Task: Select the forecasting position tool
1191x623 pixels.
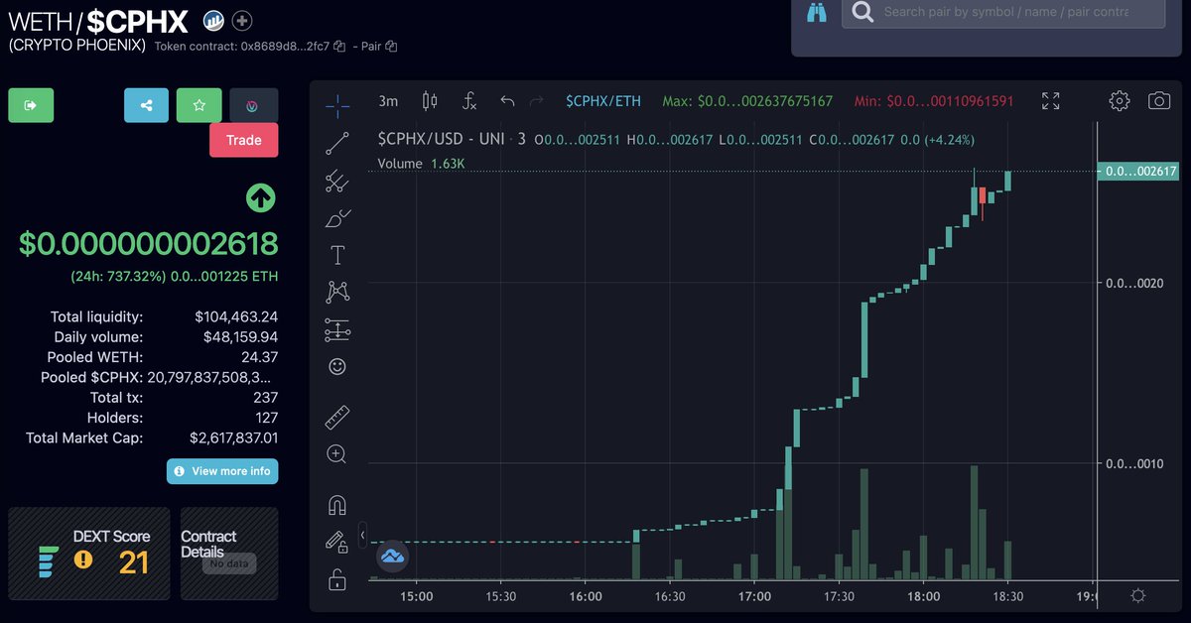Action: point(337,329)
